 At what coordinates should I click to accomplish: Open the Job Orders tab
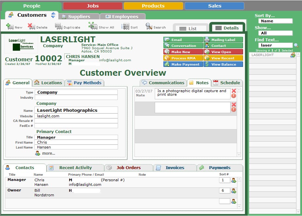tap(129, 168)
